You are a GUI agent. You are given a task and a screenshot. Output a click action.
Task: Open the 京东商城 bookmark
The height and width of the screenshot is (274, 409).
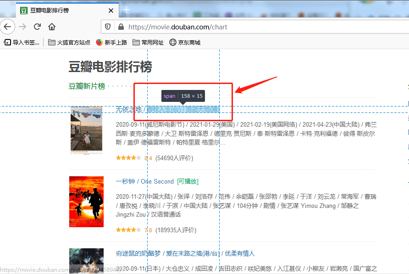tap(185, 42)
